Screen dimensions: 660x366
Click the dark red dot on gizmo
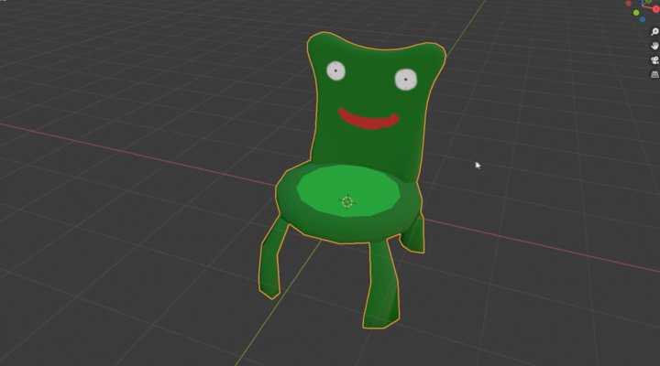click(628, 4)
